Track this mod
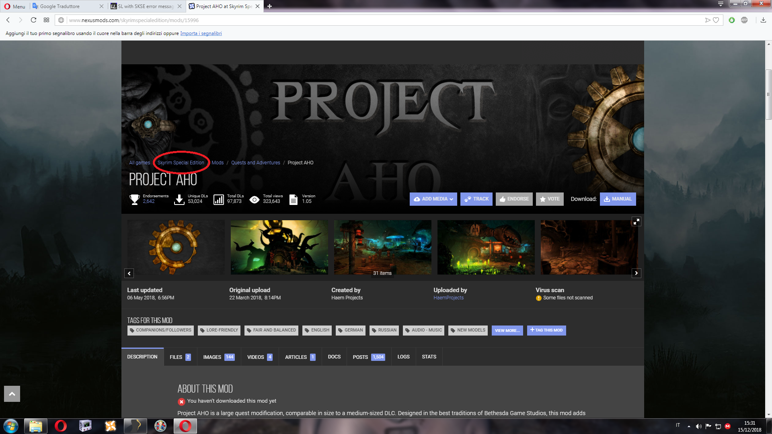772x434 pixels. point(476,199)
